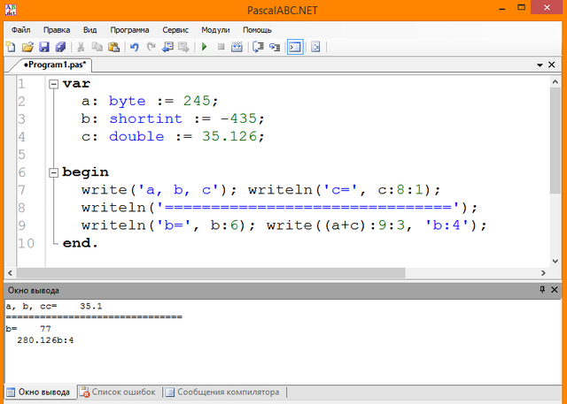Image resolution: width=567 pixels, height=404 pixels.
Task: Switch to the Сообщения компилятора tab
Action: pyautogui.click(x=222, y=393)
